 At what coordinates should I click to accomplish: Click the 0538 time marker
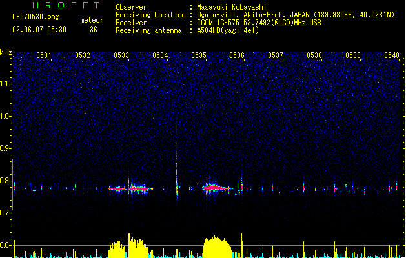tap(314, 55)
